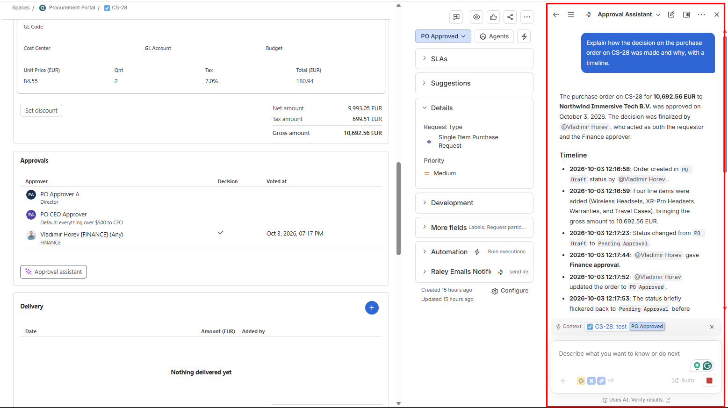The height and width of the screenshot is (408, 728).
Task: Go back using the assistant panel arrow
Action: pyautogui.click(x=556, y=14)
